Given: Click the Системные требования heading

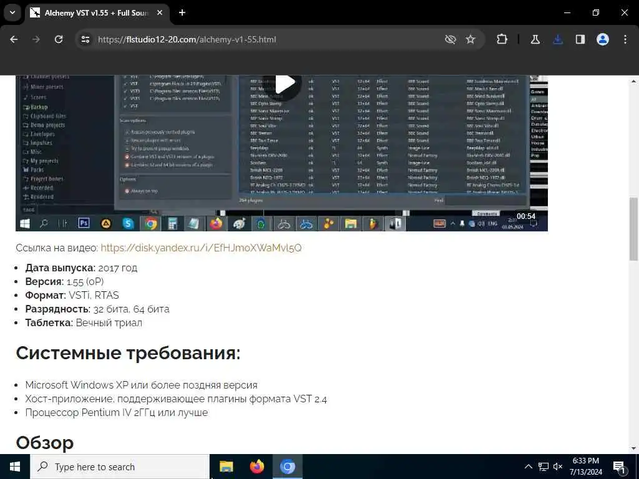Looking at the screenshot, I should tap(129, 353).
